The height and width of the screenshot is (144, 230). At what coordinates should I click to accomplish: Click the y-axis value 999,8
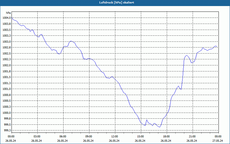(x=7, y=119)
